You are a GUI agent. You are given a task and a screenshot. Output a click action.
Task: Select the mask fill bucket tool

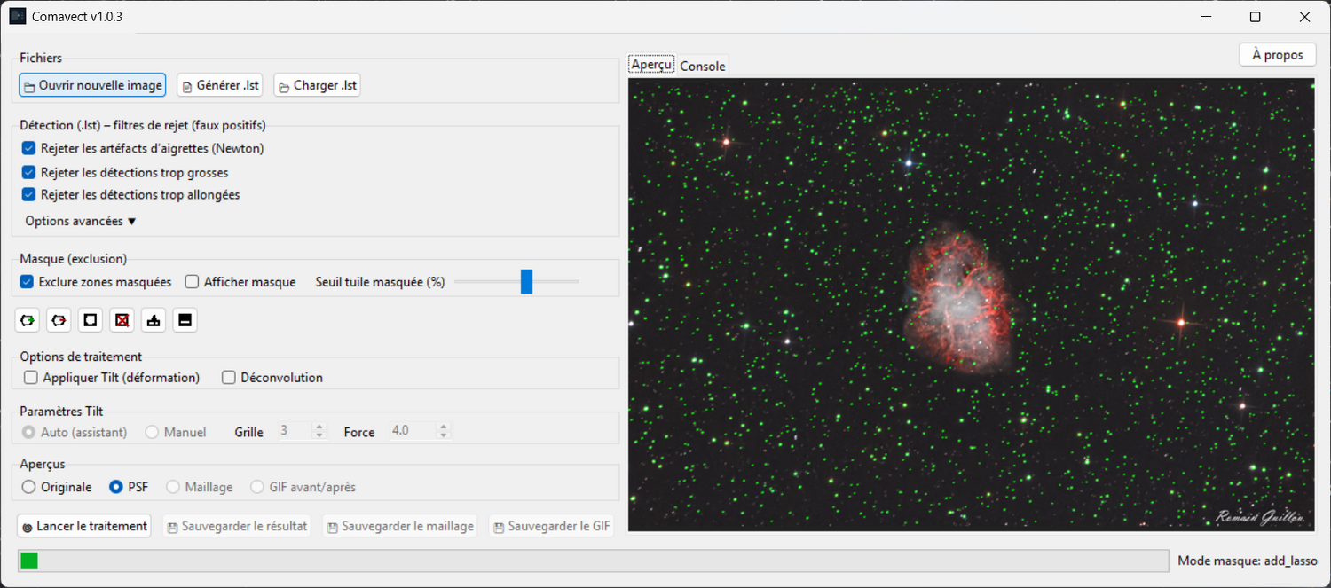(153, 319)
